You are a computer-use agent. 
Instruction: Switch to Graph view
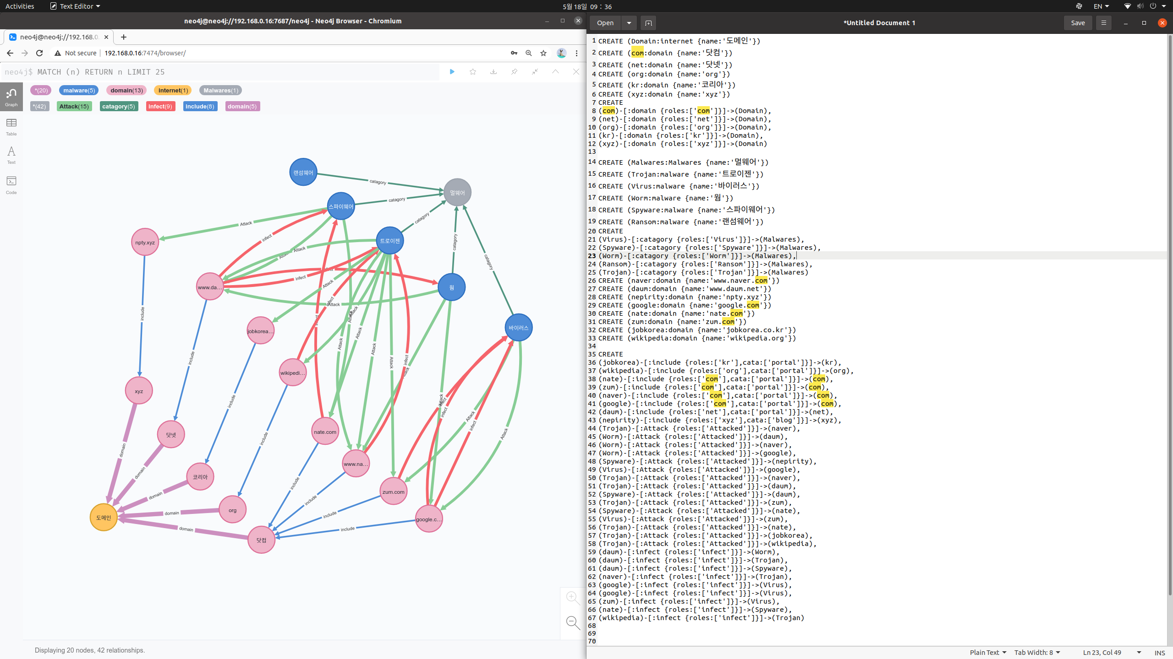(x=11, y=97)
